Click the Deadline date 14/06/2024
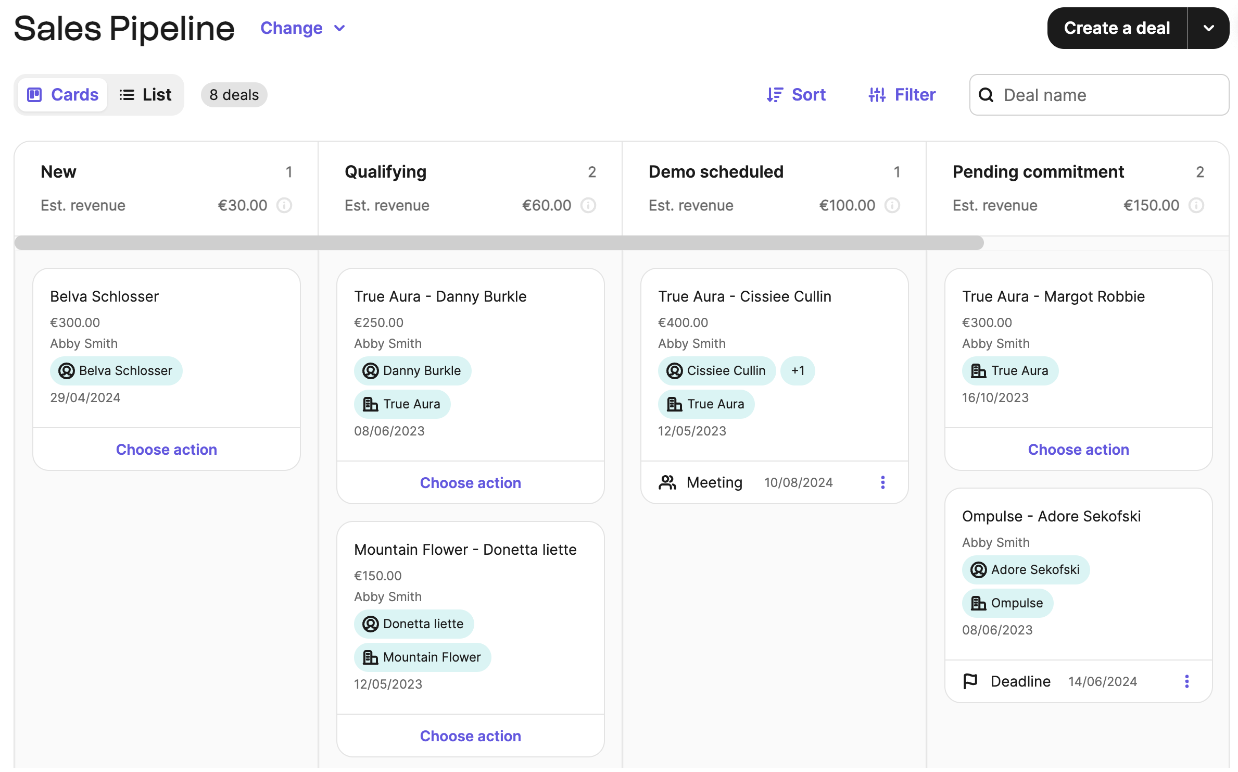1238x772 pixels. point(1103,681)
